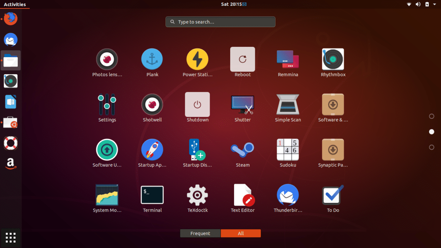The image size is (441, 248).
Task: Click the Show Applications grid button
Action: click(10, 238)
